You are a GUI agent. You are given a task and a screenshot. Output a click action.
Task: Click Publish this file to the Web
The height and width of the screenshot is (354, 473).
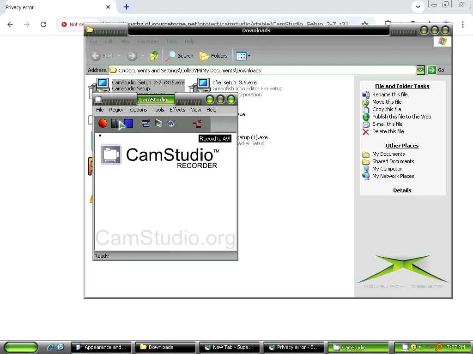click(x=401, y=117)
